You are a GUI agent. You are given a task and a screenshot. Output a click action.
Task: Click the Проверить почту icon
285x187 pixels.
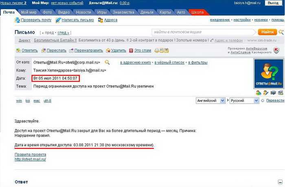[x=17, y=20]
